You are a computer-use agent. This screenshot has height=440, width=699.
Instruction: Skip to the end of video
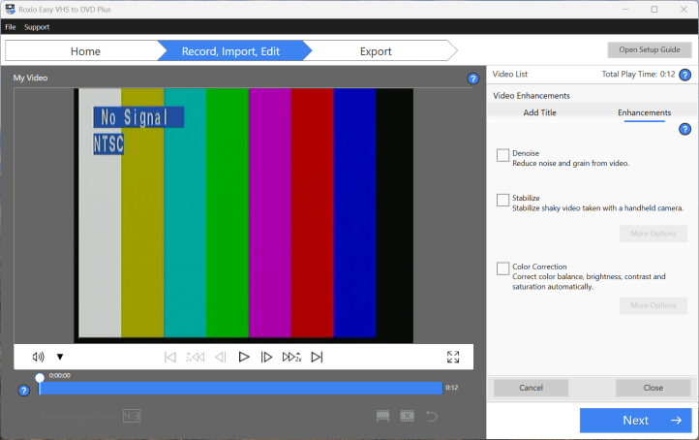pyautogui.click(x=317, y=357)
